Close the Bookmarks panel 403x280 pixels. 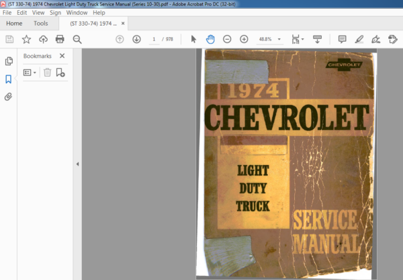[62, 56]
